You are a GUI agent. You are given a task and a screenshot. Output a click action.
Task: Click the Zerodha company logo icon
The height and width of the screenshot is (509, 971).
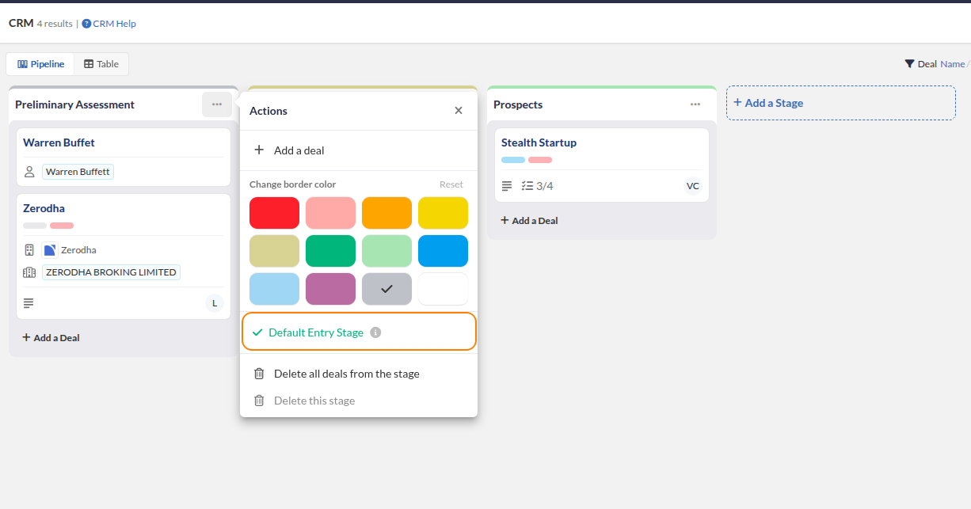(50, 250)
